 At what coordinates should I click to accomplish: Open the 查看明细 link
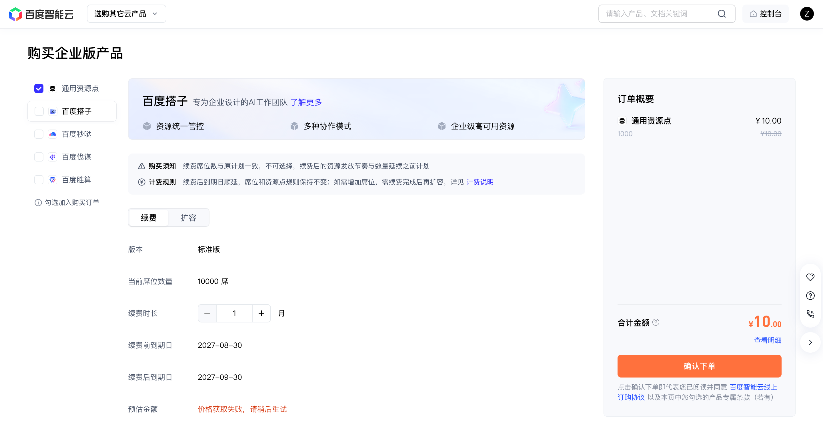(x=768, y=340)
